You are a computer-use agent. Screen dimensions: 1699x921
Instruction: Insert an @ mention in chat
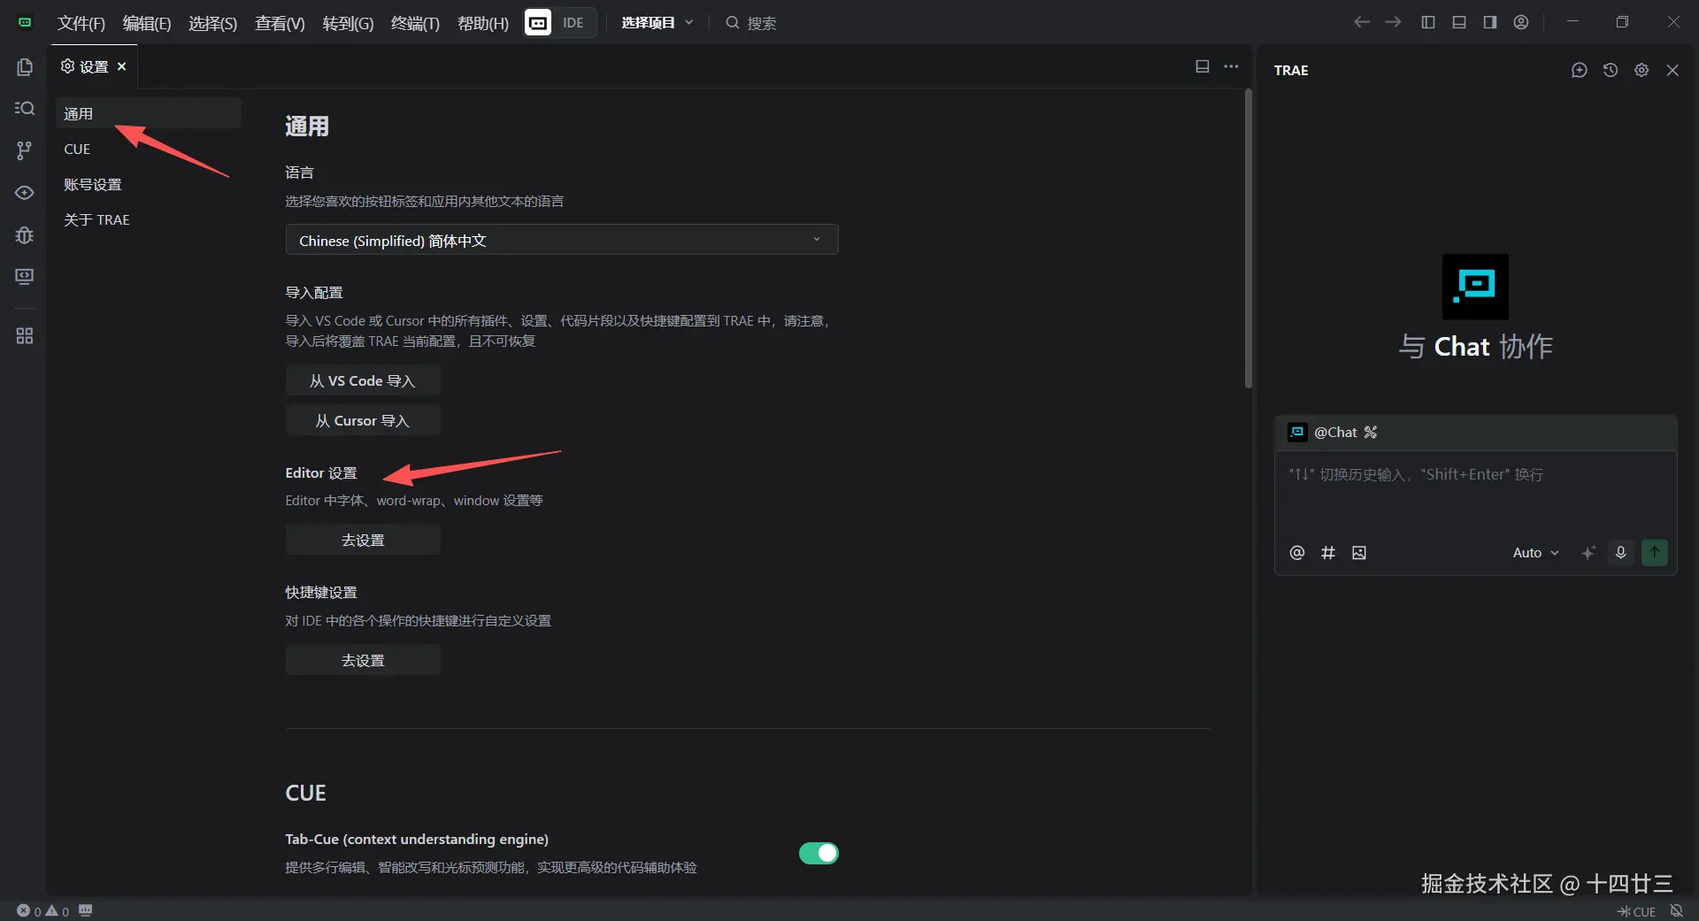point(1297,553)
